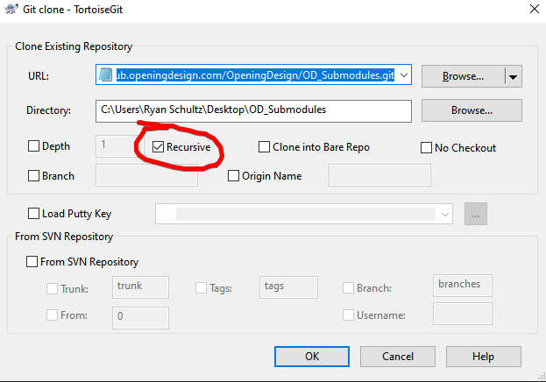Viewport: 546px width, 382px height.
Task: Expand the URL Browse button arrow
Action: pos(513,76)
